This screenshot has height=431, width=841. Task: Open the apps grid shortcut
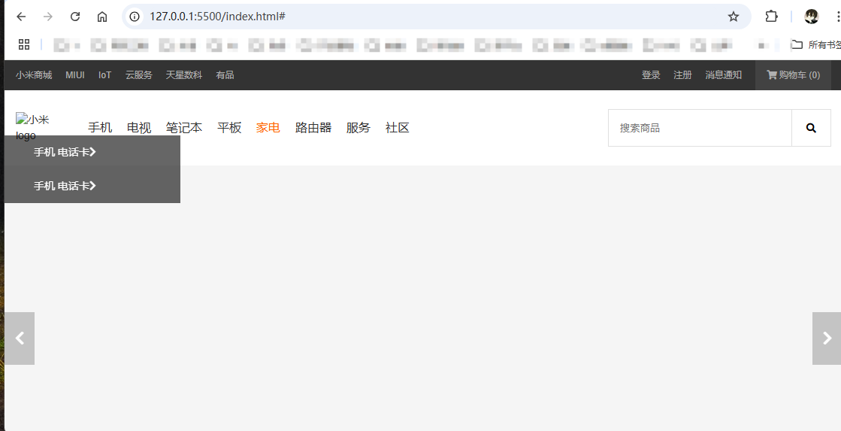(23, 44)
